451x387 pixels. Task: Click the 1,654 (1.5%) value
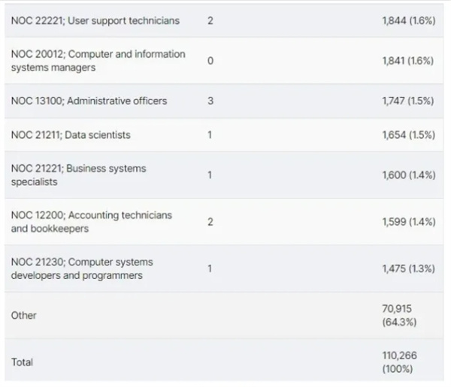pos(408,135)
